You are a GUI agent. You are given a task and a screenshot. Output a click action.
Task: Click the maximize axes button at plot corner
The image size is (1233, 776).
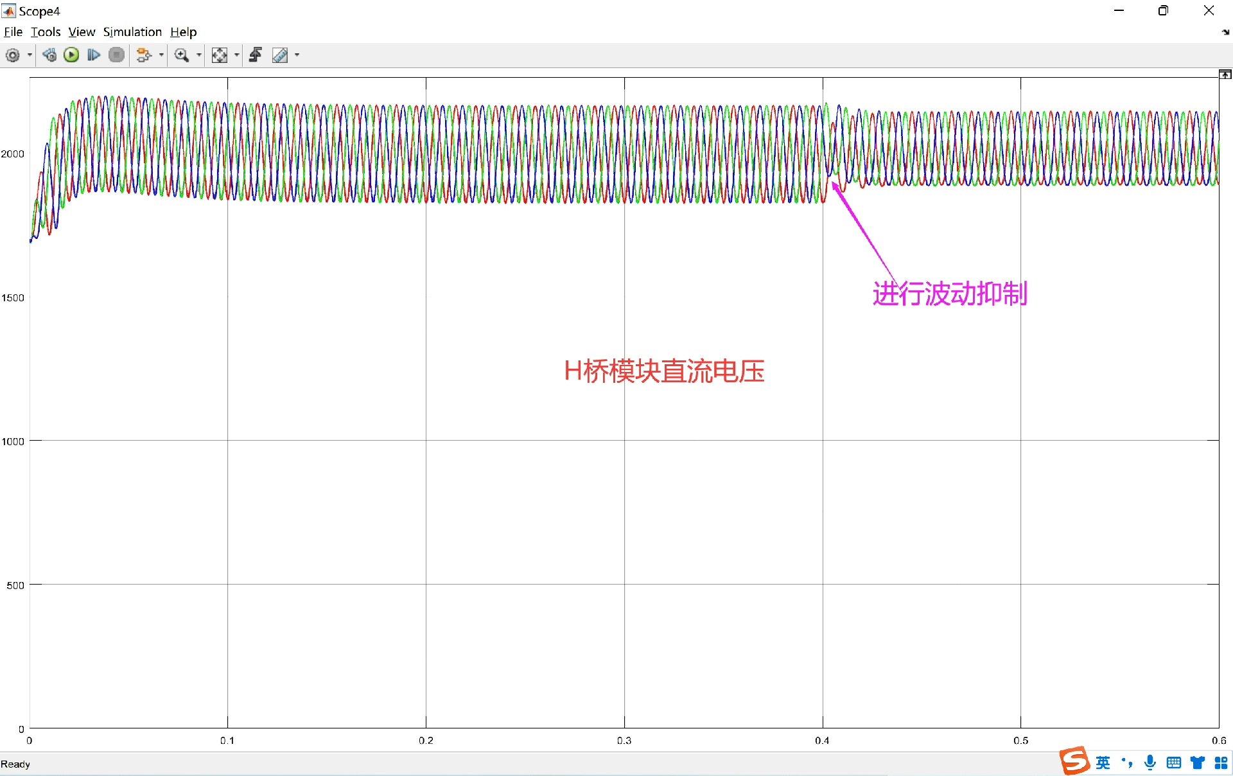pyautogui.click(x=1225, y=75)
